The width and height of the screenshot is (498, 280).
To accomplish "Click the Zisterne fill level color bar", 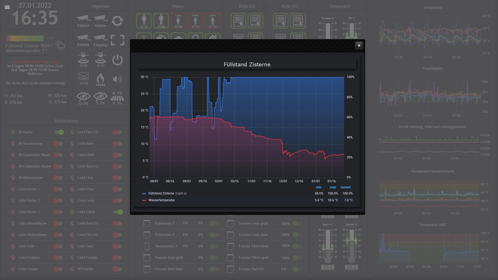I will (x=25, y=38).
